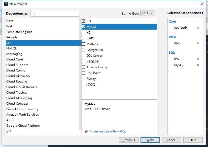Choose Cloud Config category
The image size is (208, 147).
coord(43,70)
